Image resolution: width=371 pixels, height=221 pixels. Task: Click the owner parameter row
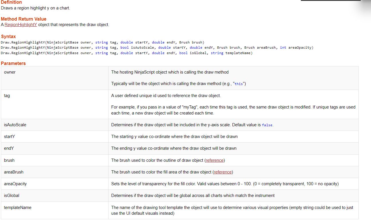coord(9,72)
